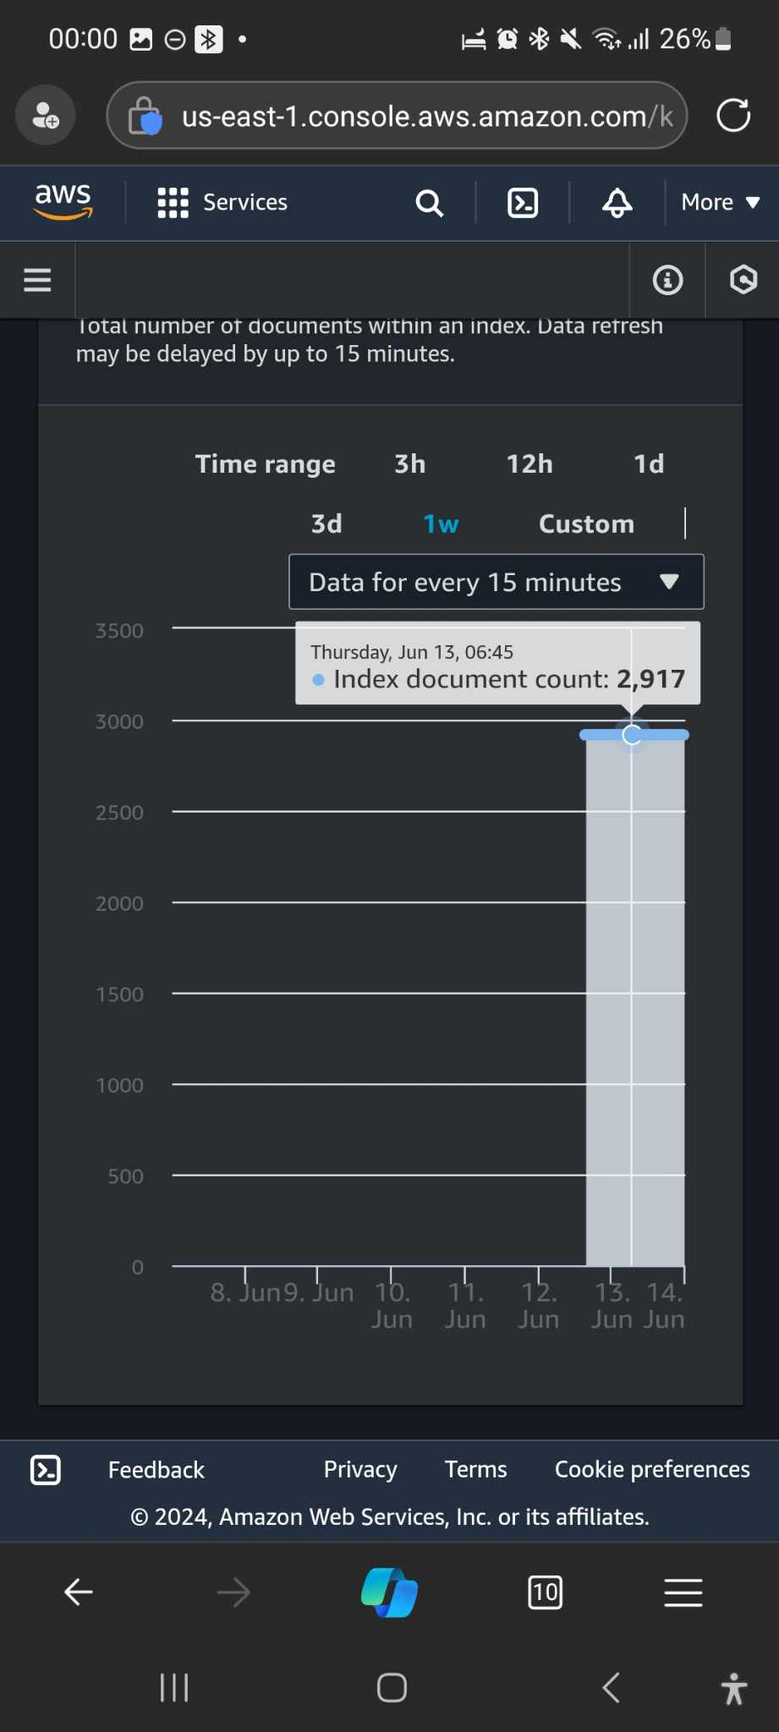Select the 3h time range
779x1732 pixels.
(410, 464)
